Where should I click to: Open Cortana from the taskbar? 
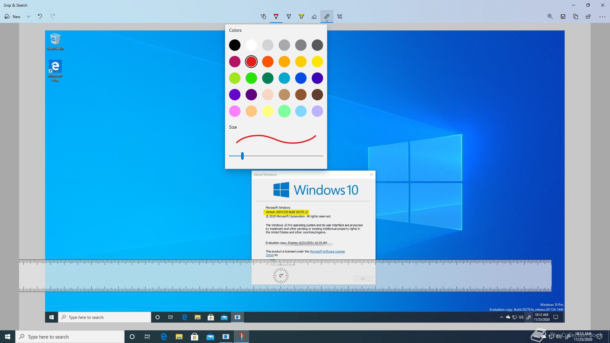(x=132, y=337)
